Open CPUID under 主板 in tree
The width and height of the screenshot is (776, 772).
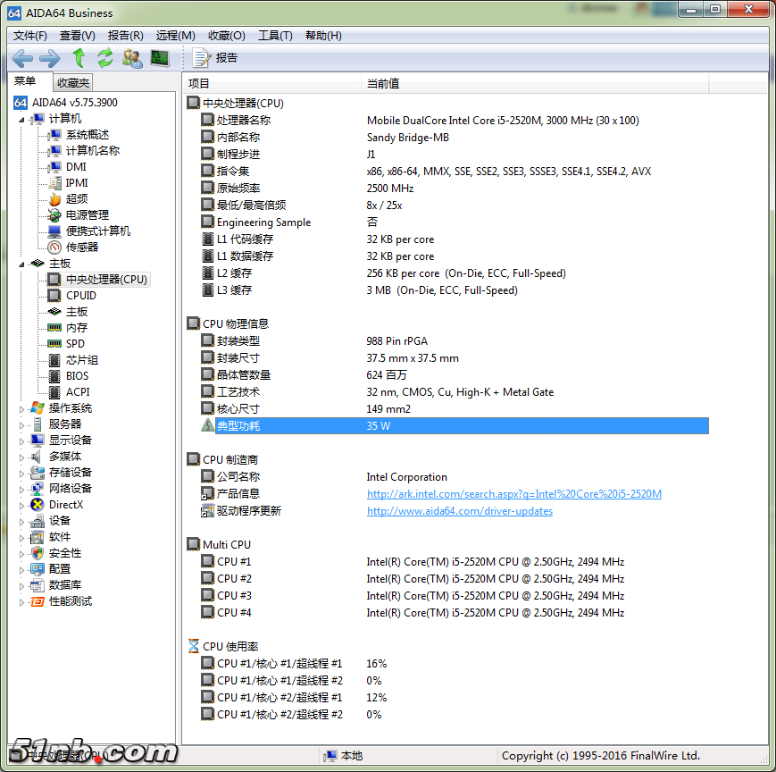[80, 295]
